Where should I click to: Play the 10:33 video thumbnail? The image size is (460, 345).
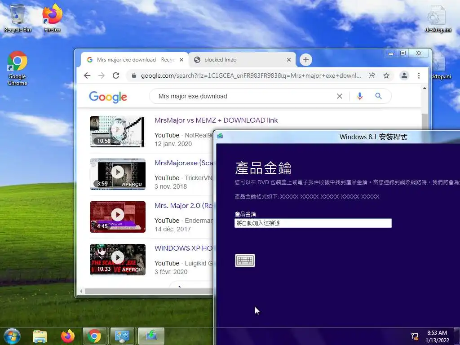[117, 260]
